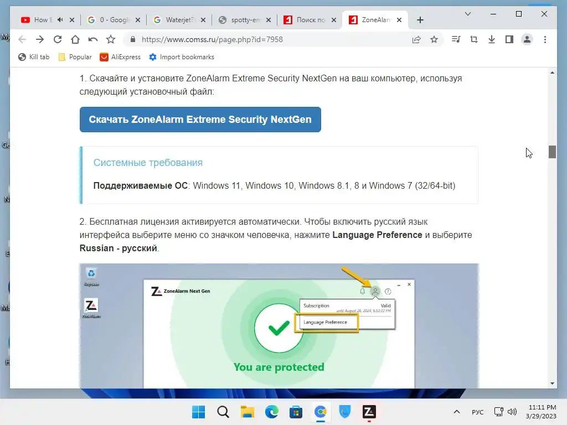This screenshot has height=425, width=567.
Task: Mute audio on the YouTube tab
Action: click(60, 20)
